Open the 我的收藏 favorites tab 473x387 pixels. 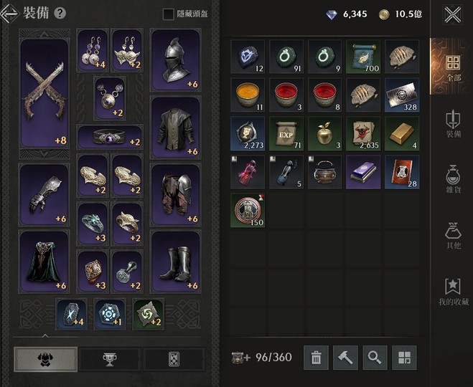454,292
